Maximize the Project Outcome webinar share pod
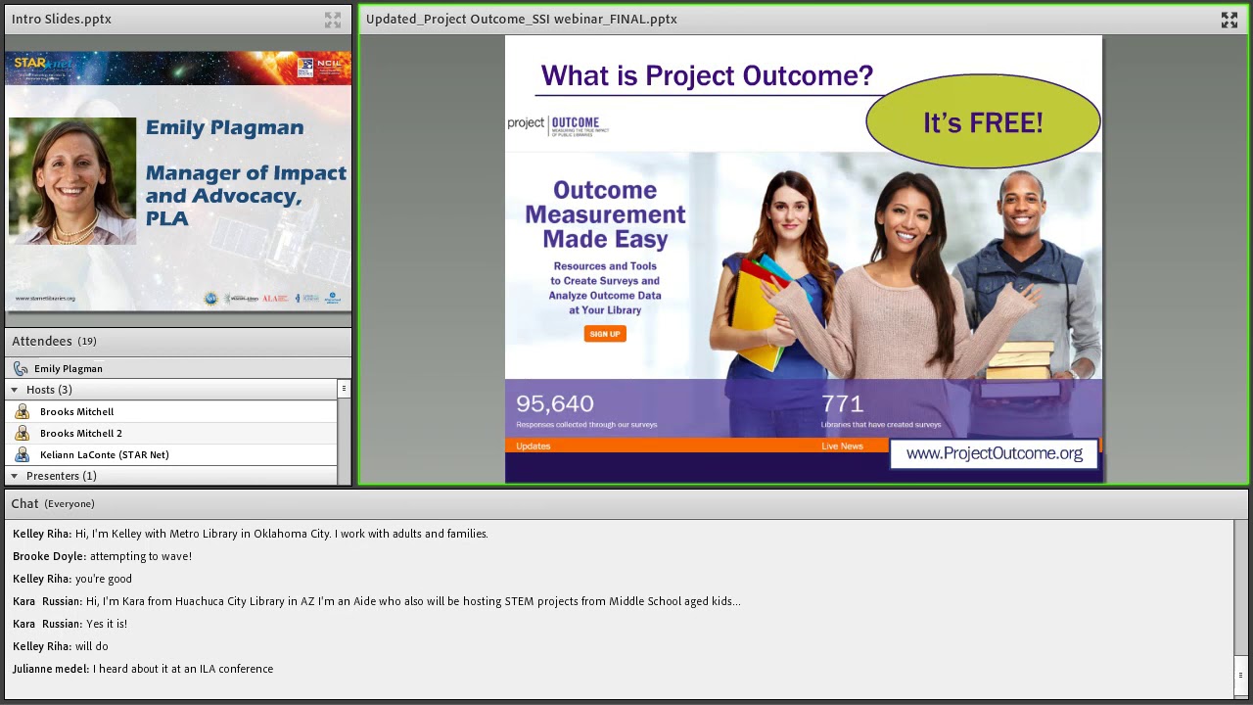Screen dimensions: 1253x705 pos(1230,20)
